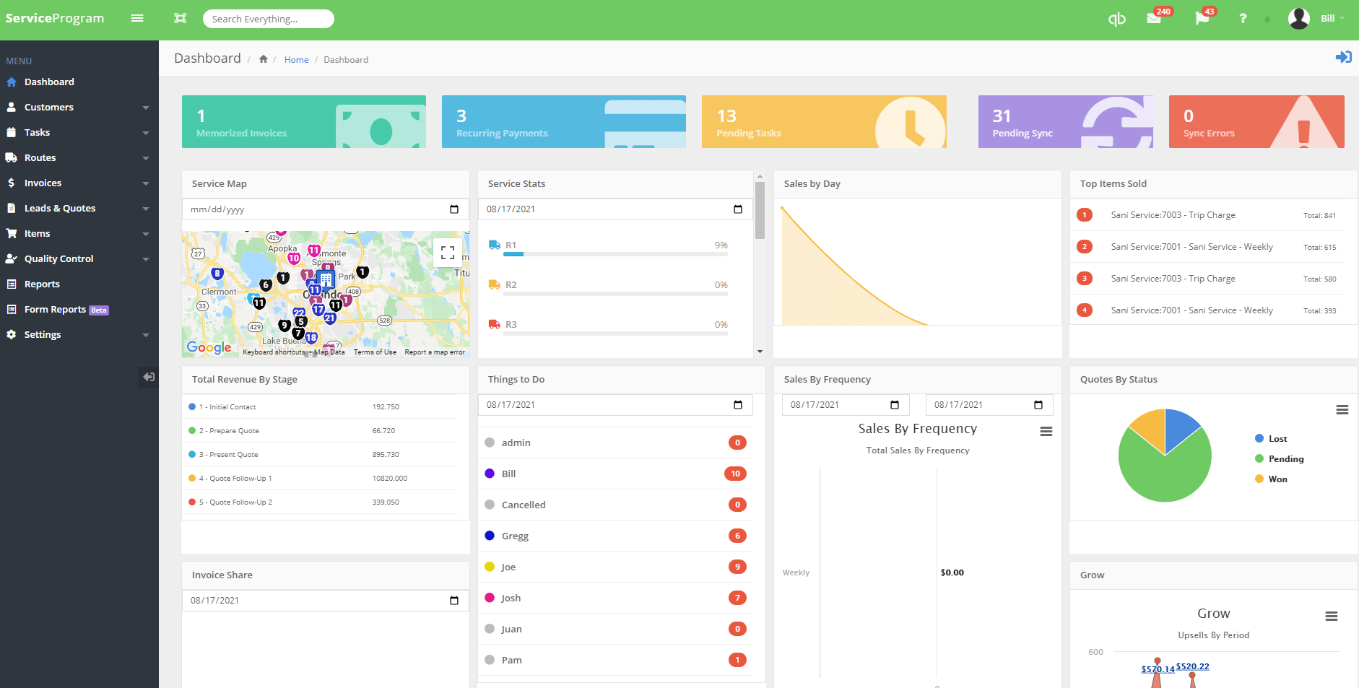
Task: Open Sales By Frequency start date calendar icon
Action: click(x=895, y=405)
